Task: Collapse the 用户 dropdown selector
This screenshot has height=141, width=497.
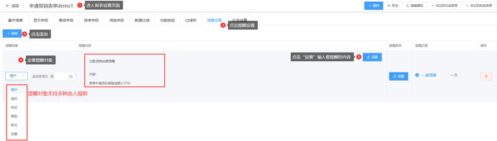Action: [x=17, y=76]
